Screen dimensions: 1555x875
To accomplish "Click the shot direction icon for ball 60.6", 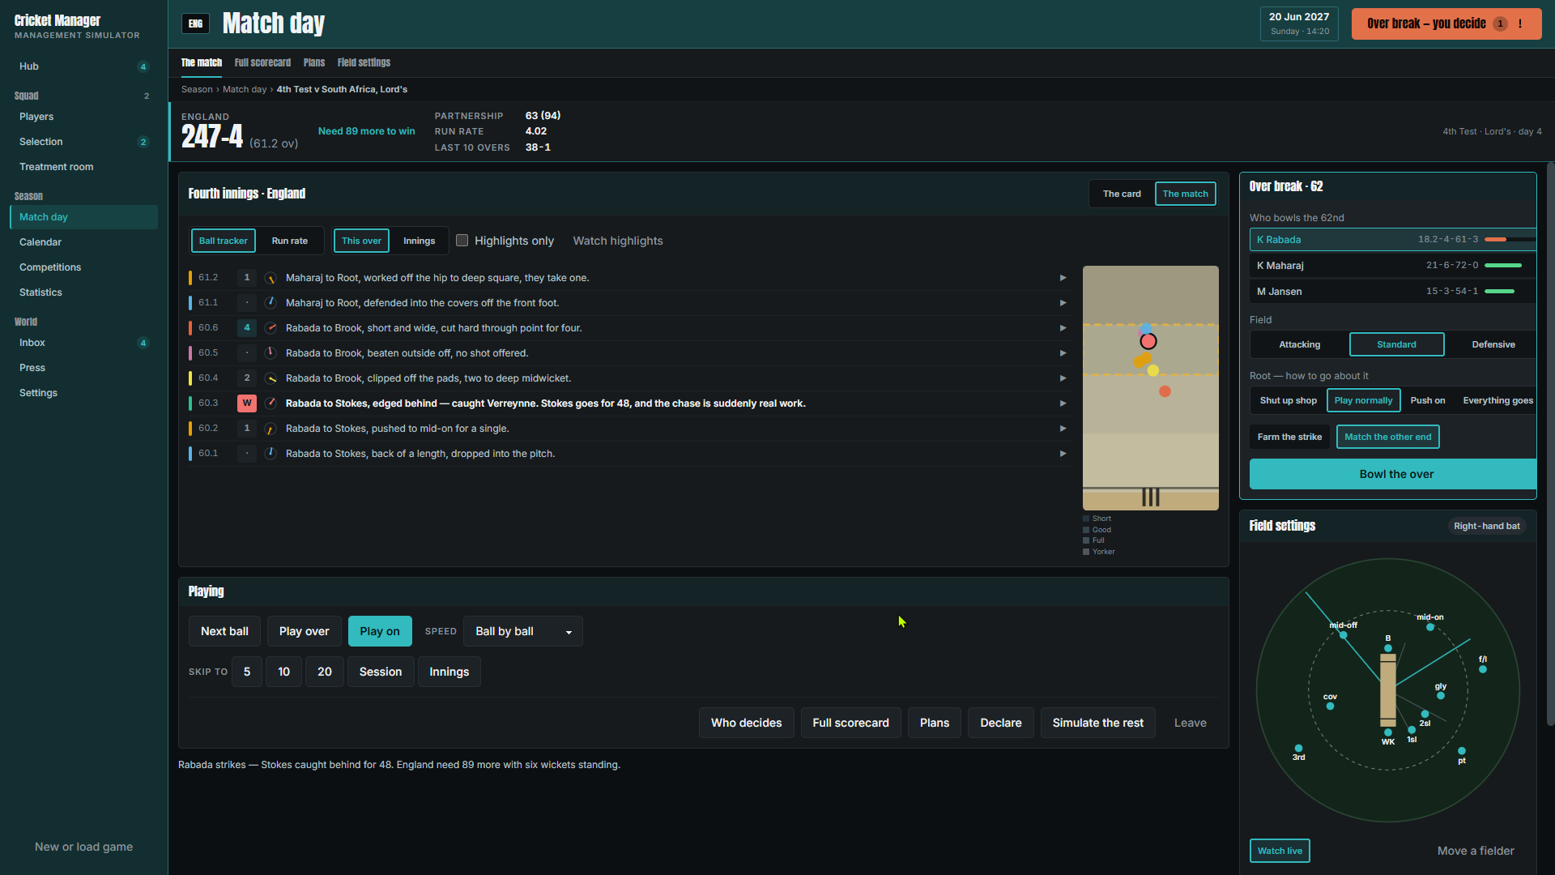I will click(x=271, y=328).
